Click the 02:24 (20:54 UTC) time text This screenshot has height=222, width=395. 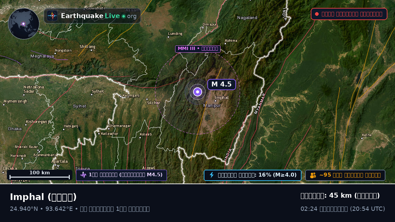click(x=343, y=209)
